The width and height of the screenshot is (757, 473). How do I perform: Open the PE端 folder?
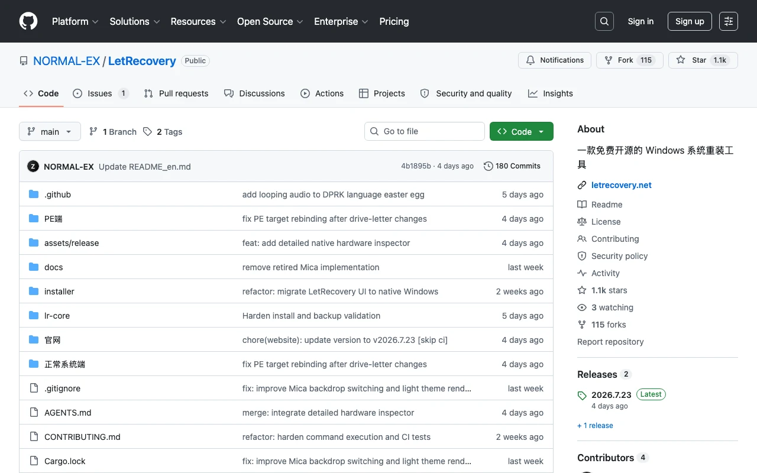click(x=53, y=219)
